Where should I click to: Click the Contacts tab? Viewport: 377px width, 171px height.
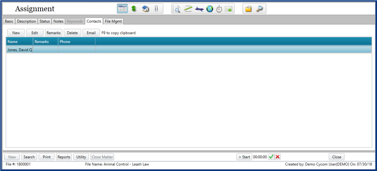94,21
